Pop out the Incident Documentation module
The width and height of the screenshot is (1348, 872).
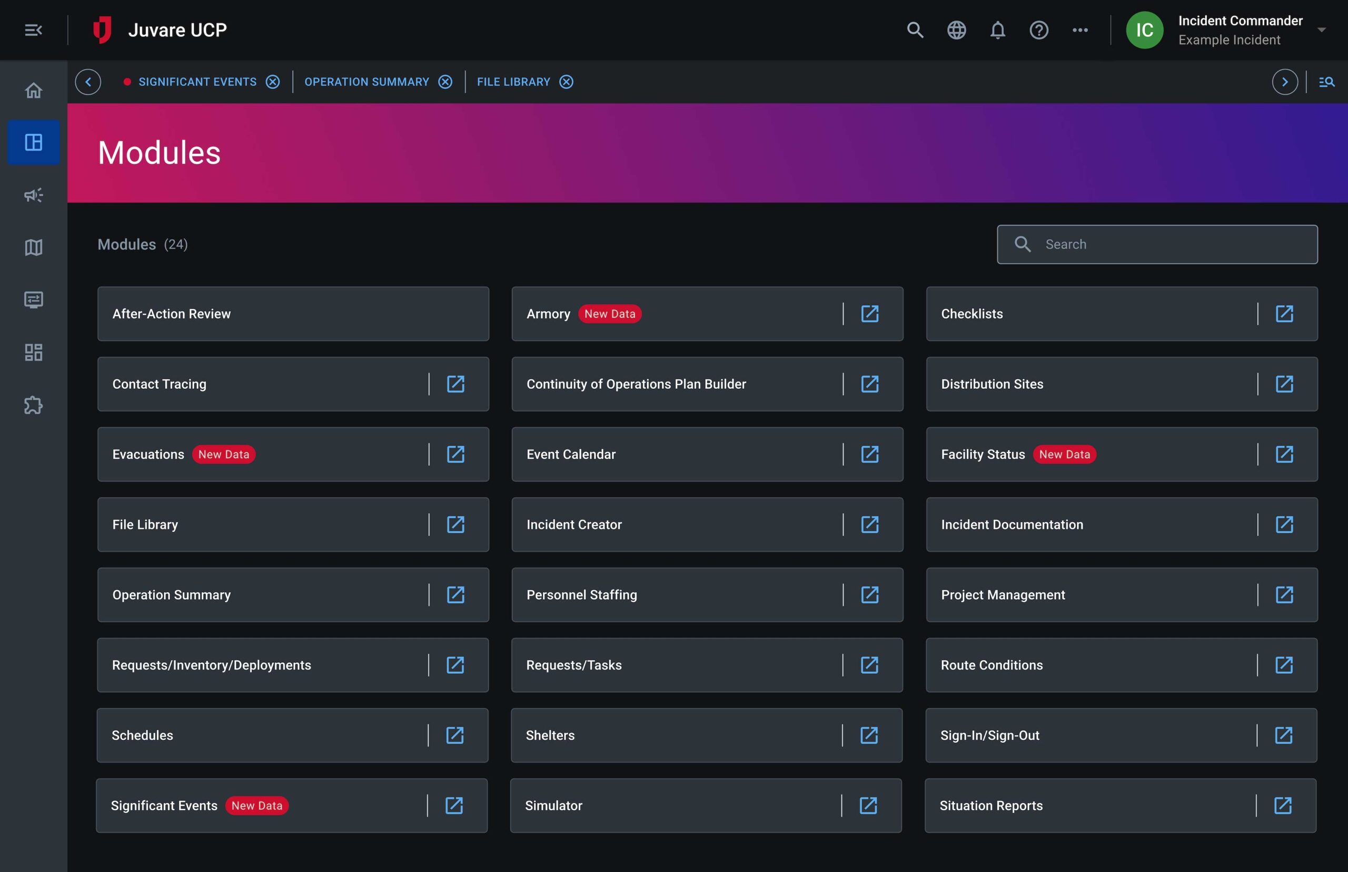pyautogui.click(x=1284, y=524)
